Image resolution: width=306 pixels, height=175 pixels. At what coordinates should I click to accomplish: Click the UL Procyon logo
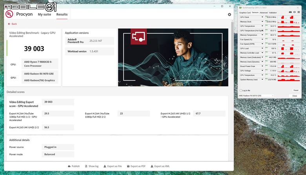(x=9, y=14)
